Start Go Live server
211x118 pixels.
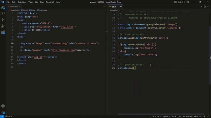198,117
